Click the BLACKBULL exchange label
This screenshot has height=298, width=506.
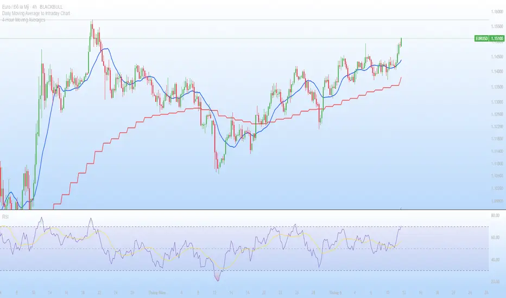(x=51, y=7)
